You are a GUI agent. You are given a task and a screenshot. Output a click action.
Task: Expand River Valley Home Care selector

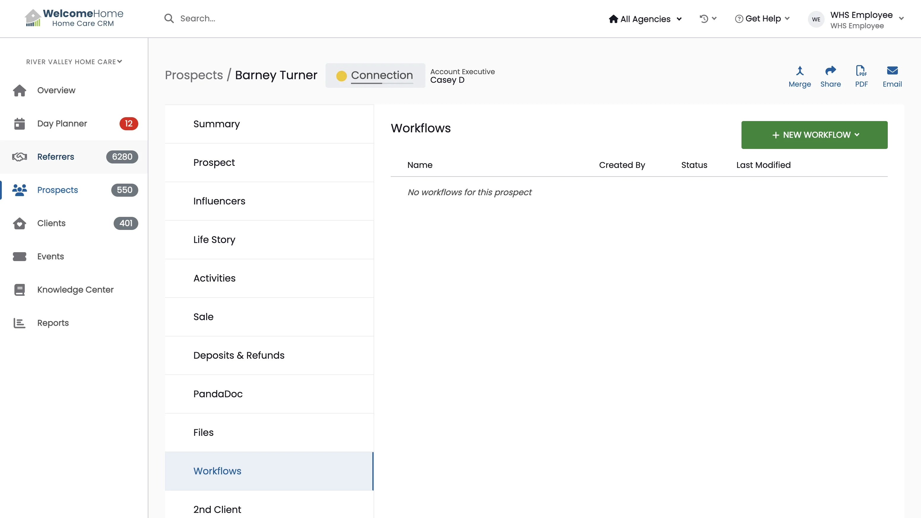point(74,62)
